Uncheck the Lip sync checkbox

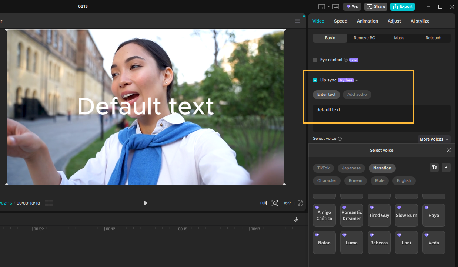(x=315, y=80)
